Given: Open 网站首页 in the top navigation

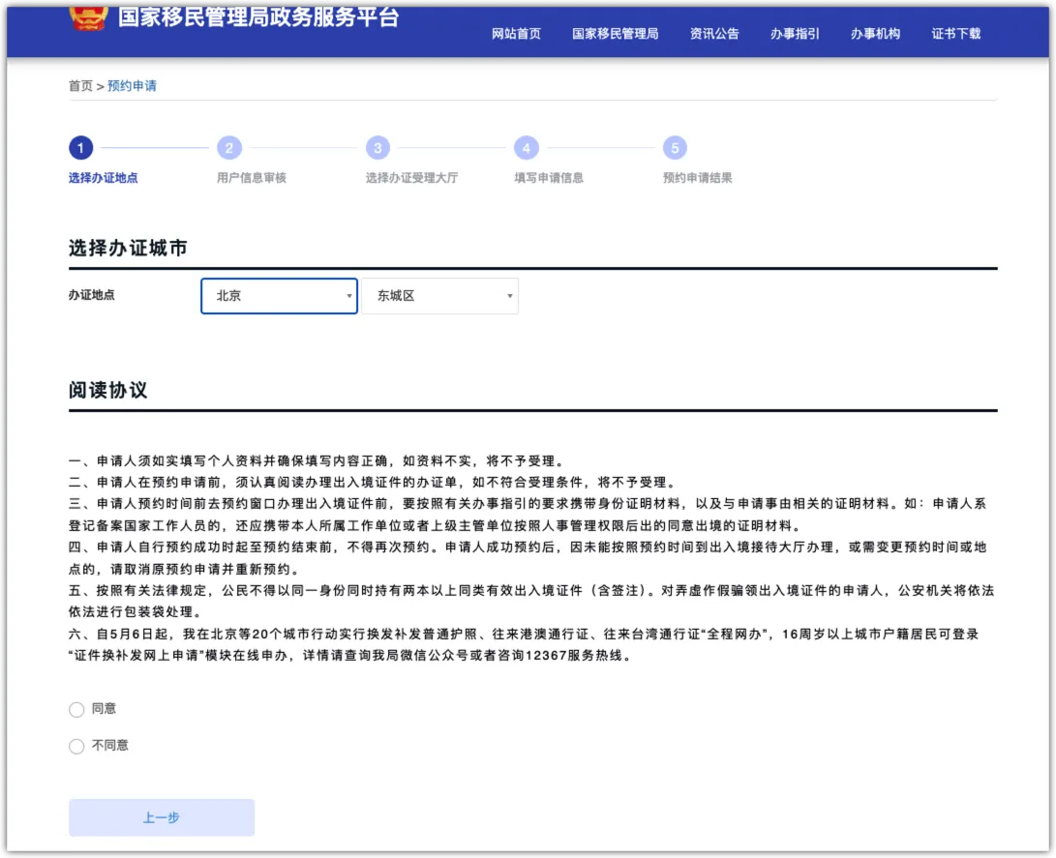Looking at the screenshot, I should (x=516, y=34).
